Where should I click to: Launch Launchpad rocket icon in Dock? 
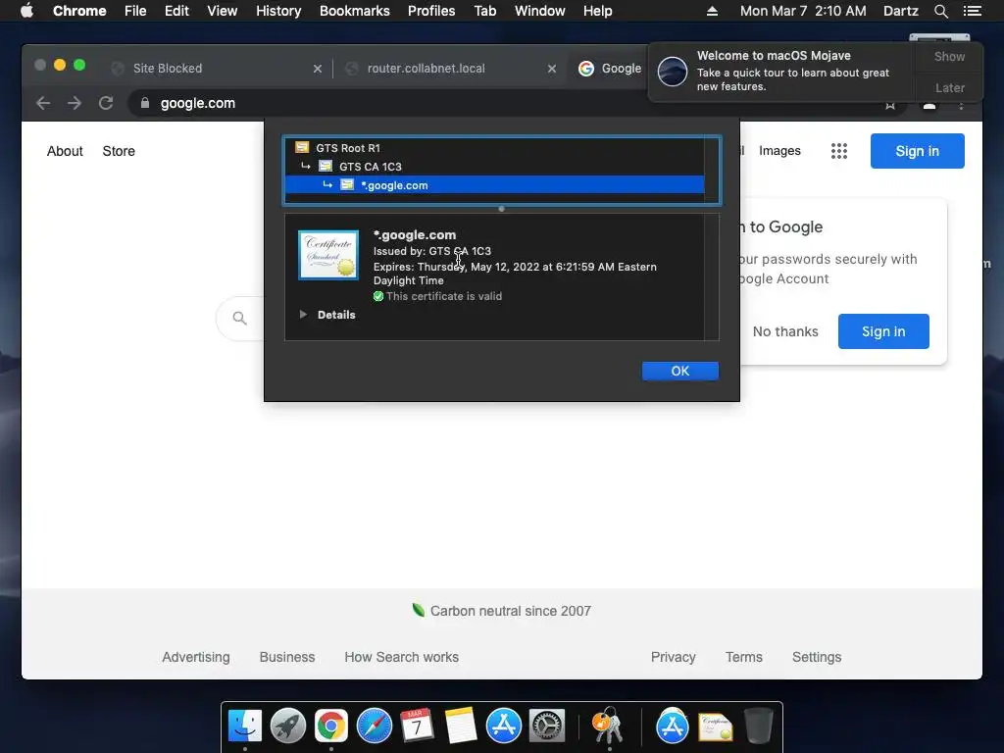click(x=288, y=726)
